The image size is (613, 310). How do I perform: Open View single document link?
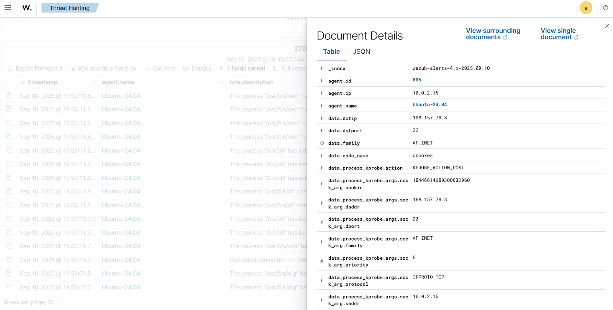click(559, 34)
